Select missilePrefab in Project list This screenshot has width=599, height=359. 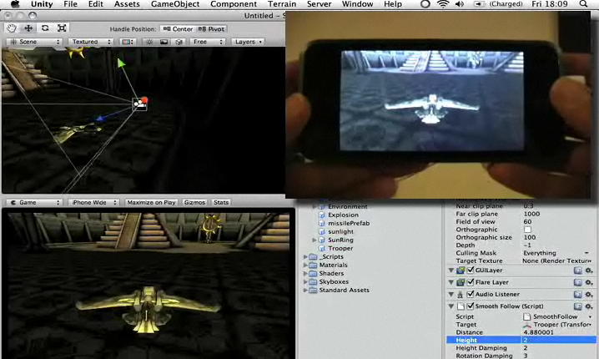click(349, 223)
